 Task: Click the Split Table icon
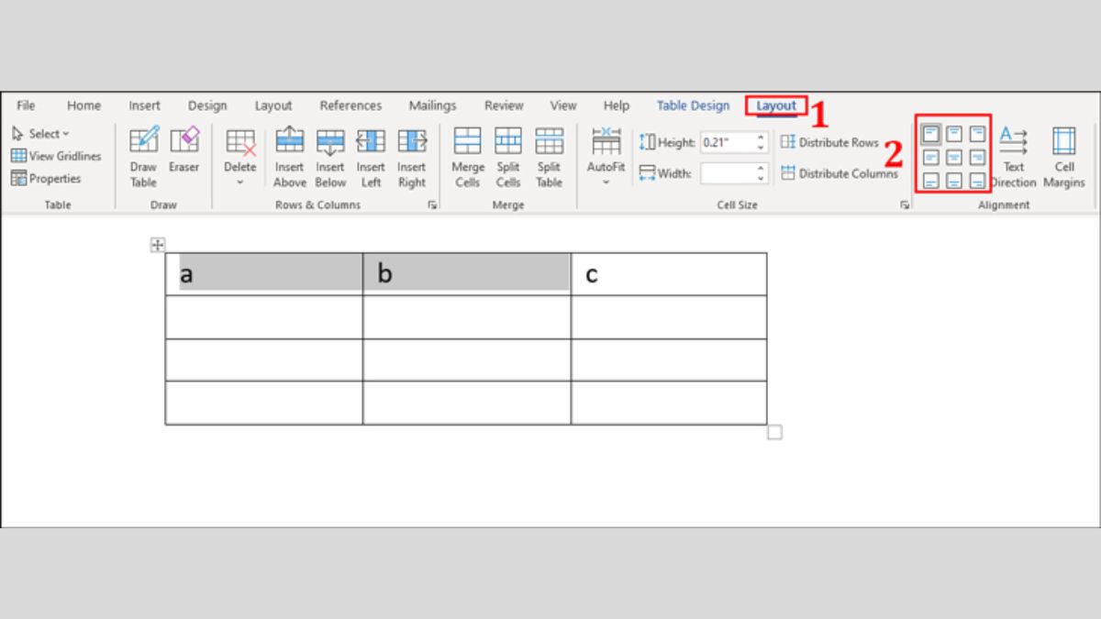point(549,154)
